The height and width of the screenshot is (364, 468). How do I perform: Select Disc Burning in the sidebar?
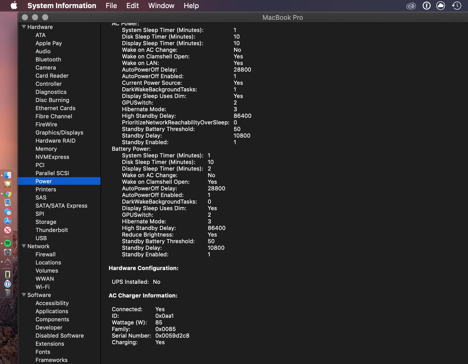point(52,100)
